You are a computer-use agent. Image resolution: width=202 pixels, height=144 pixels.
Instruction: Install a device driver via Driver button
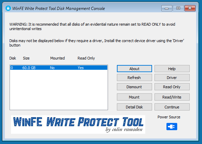pos(172,78)
